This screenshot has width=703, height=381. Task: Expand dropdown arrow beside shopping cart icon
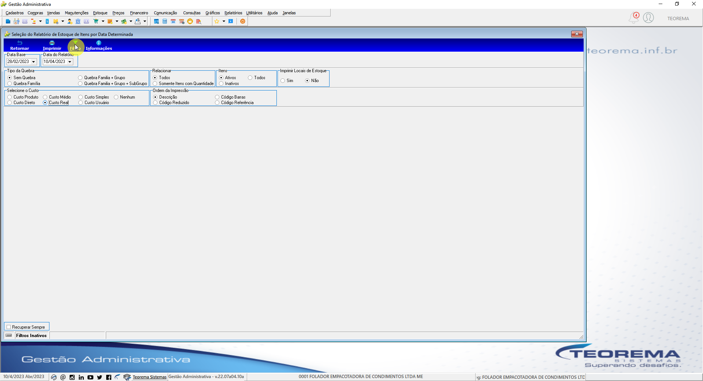tap(103, 21)
